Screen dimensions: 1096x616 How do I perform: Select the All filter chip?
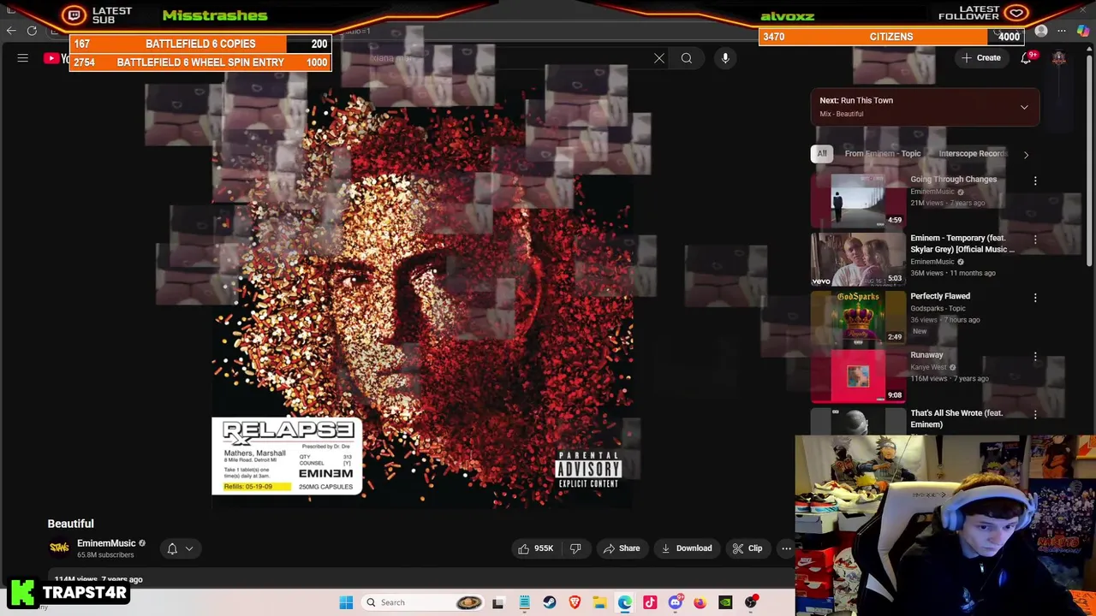822,154
